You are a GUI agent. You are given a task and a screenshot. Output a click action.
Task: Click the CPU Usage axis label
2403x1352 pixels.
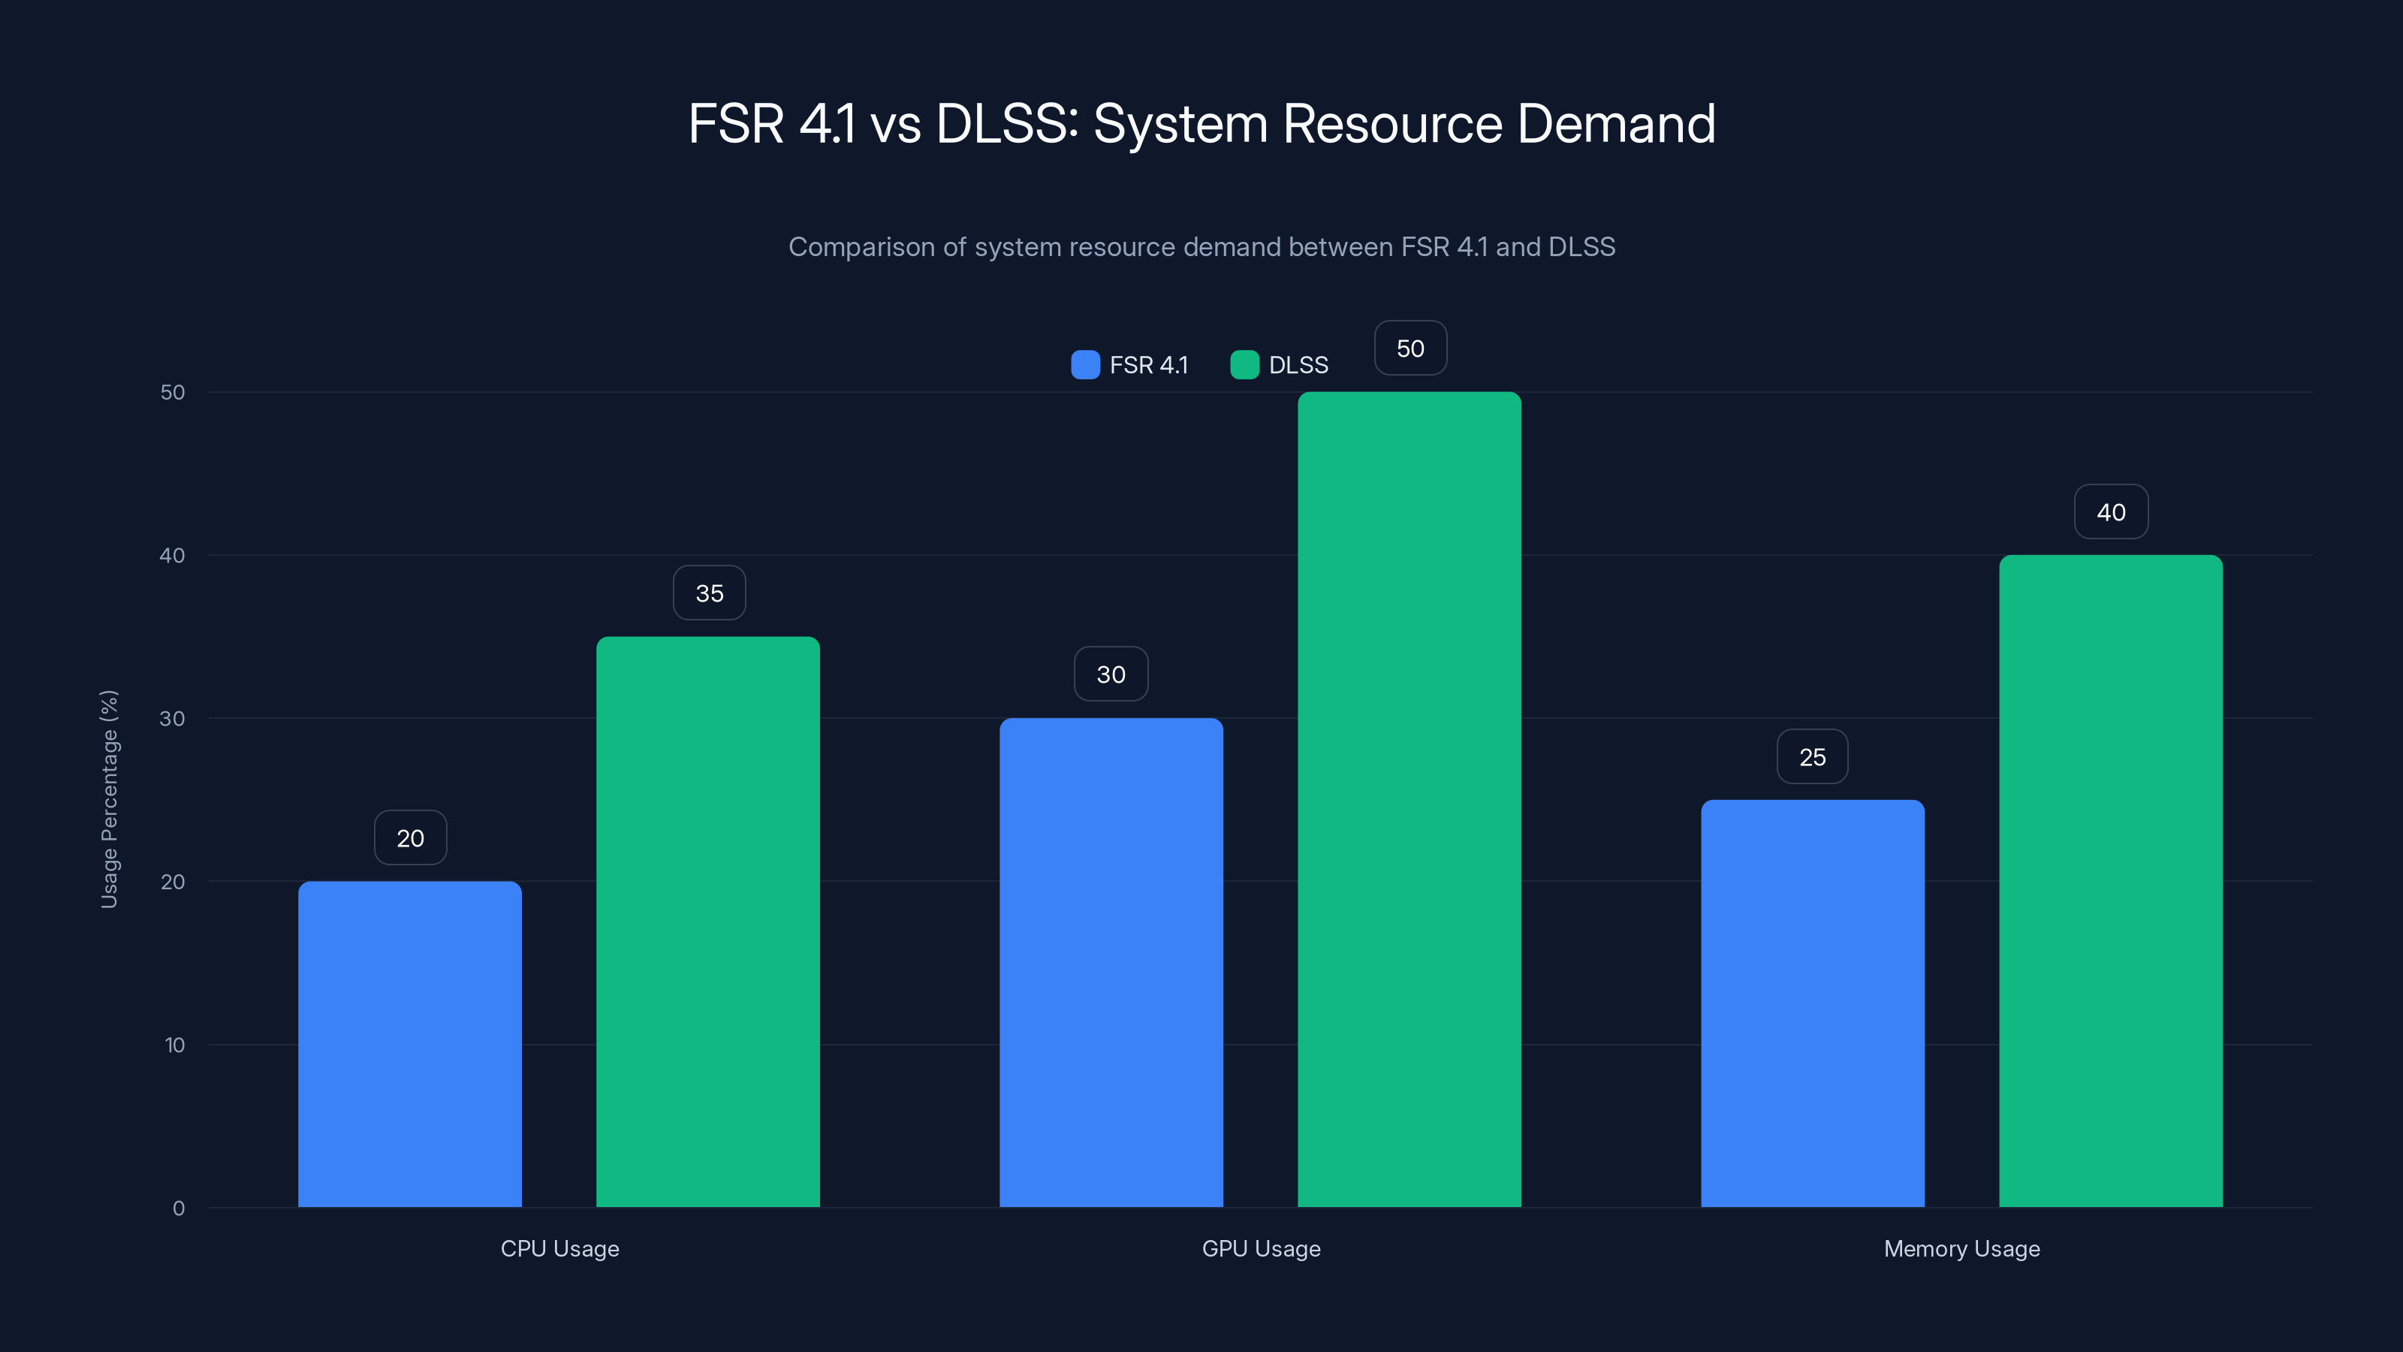559,1248
